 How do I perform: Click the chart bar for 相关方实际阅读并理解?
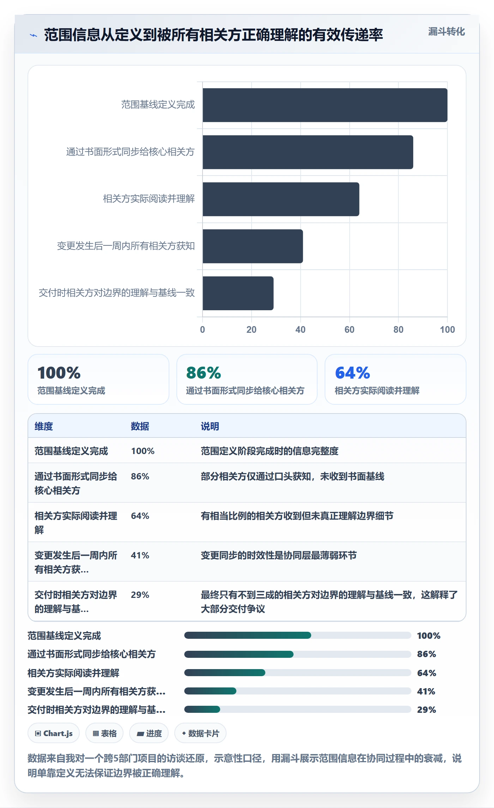[281, 199]
